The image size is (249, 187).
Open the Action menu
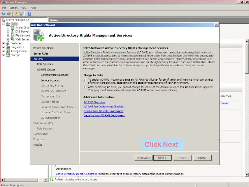tap(14, 8)
